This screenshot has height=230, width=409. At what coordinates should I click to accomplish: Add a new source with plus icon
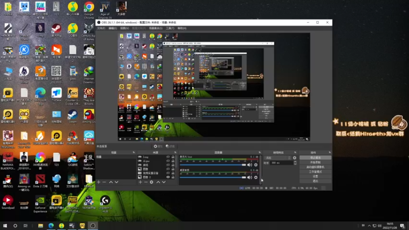140,182
